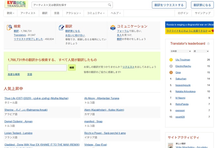Open Ali Aksoy - Altaylardan Tunaya song

pyautogui.click(x=102, y=98)
